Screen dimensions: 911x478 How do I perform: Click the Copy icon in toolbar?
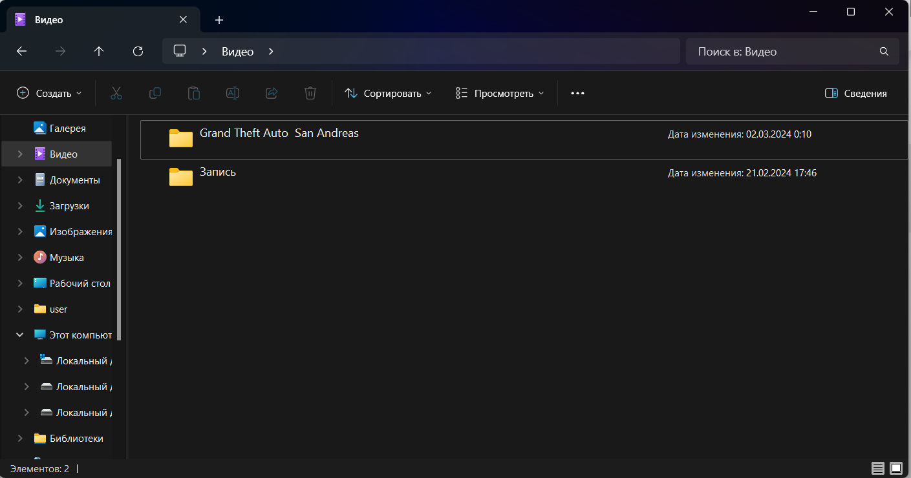[155, 93]
